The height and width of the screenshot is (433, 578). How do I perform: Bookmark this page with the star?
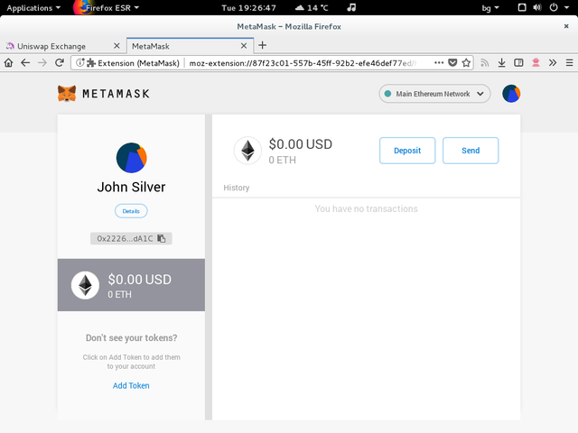point(466,63)
